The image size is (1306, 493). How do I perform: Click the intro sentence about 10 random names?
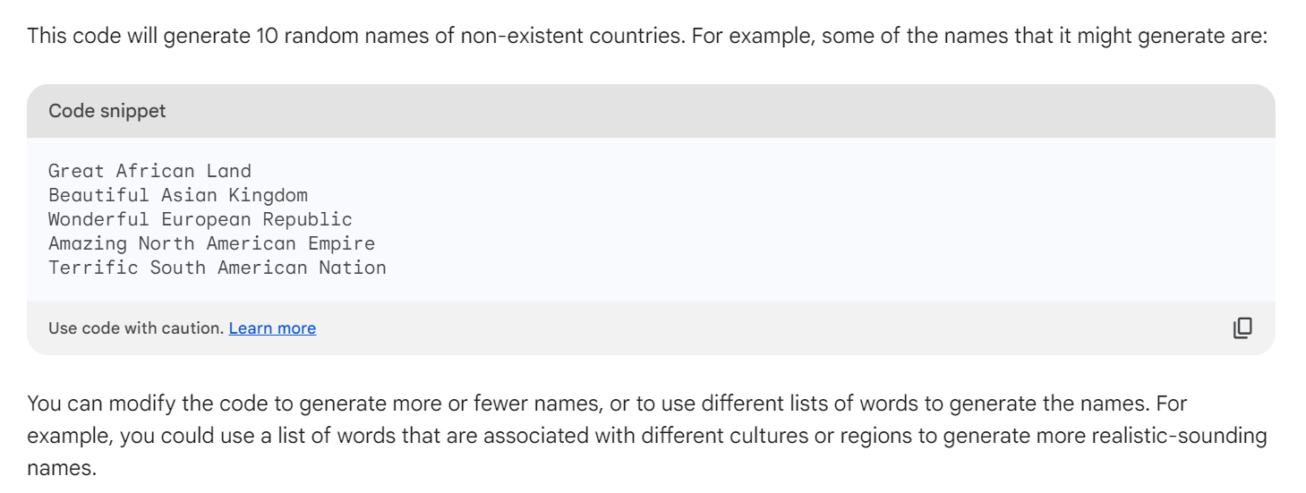coord(647,38)
